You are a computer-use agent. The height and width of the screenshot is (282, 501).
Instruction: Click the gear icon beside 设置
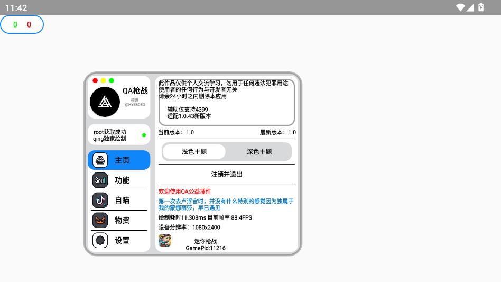tap(100, 240)
